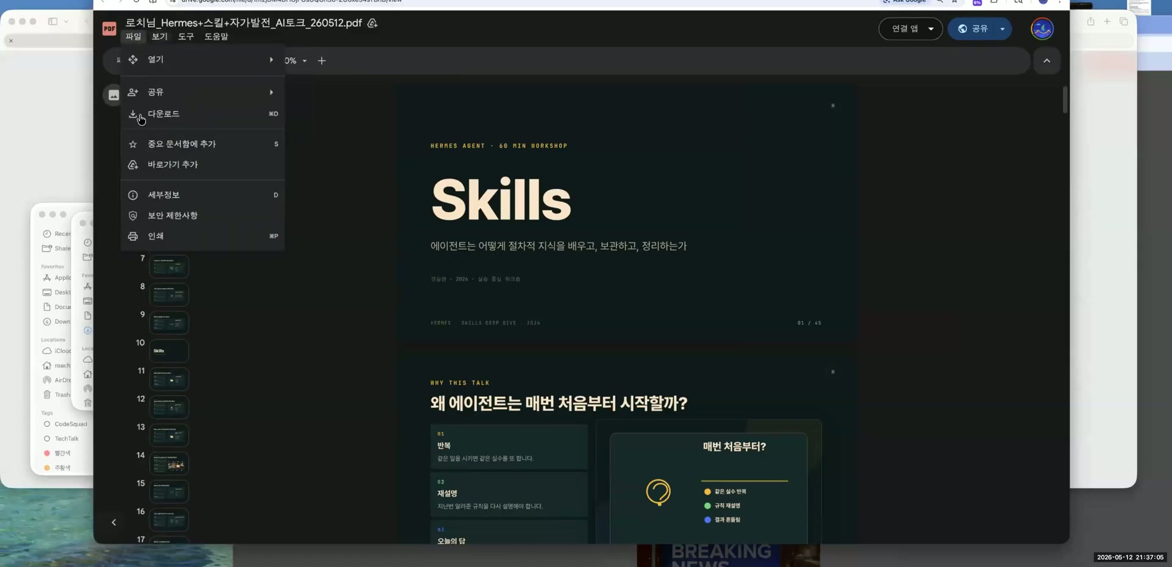
Task: Select TechTalk tag in Finder window
Action: coord(62,439)
